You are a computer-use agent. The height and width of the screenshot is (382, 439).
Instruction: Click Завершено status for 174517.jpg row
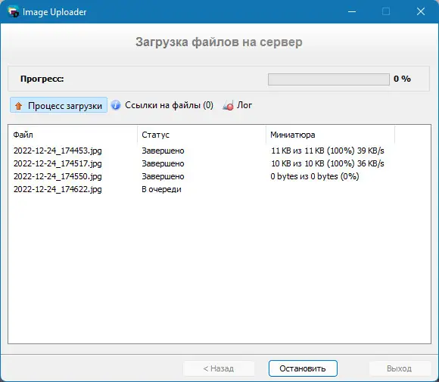tap(163, 163)
